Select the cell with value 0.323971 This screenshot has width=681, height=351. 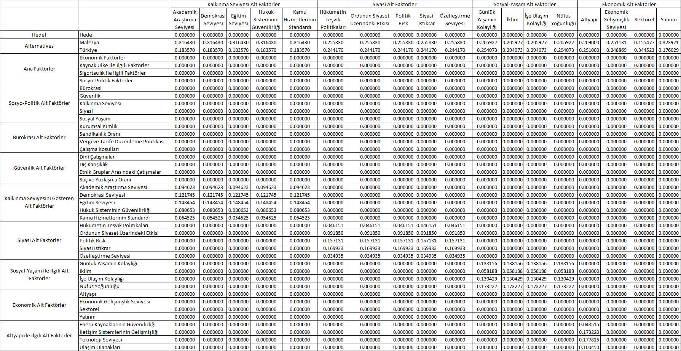[x=668, y=42]
